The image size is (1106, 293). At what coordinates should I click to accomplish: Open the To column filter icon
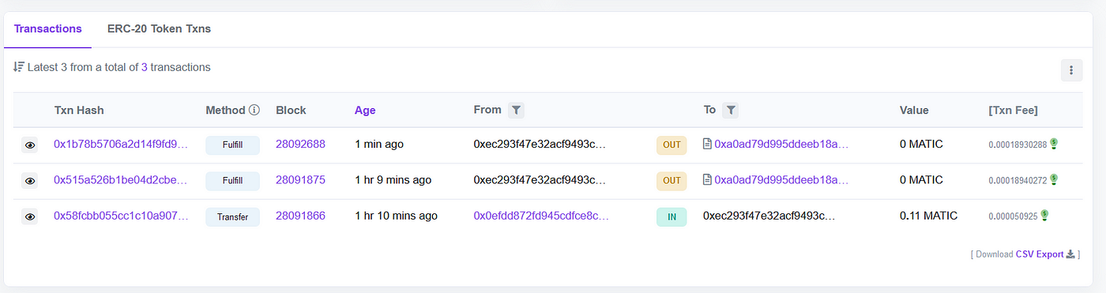click(x=731, y=111)
